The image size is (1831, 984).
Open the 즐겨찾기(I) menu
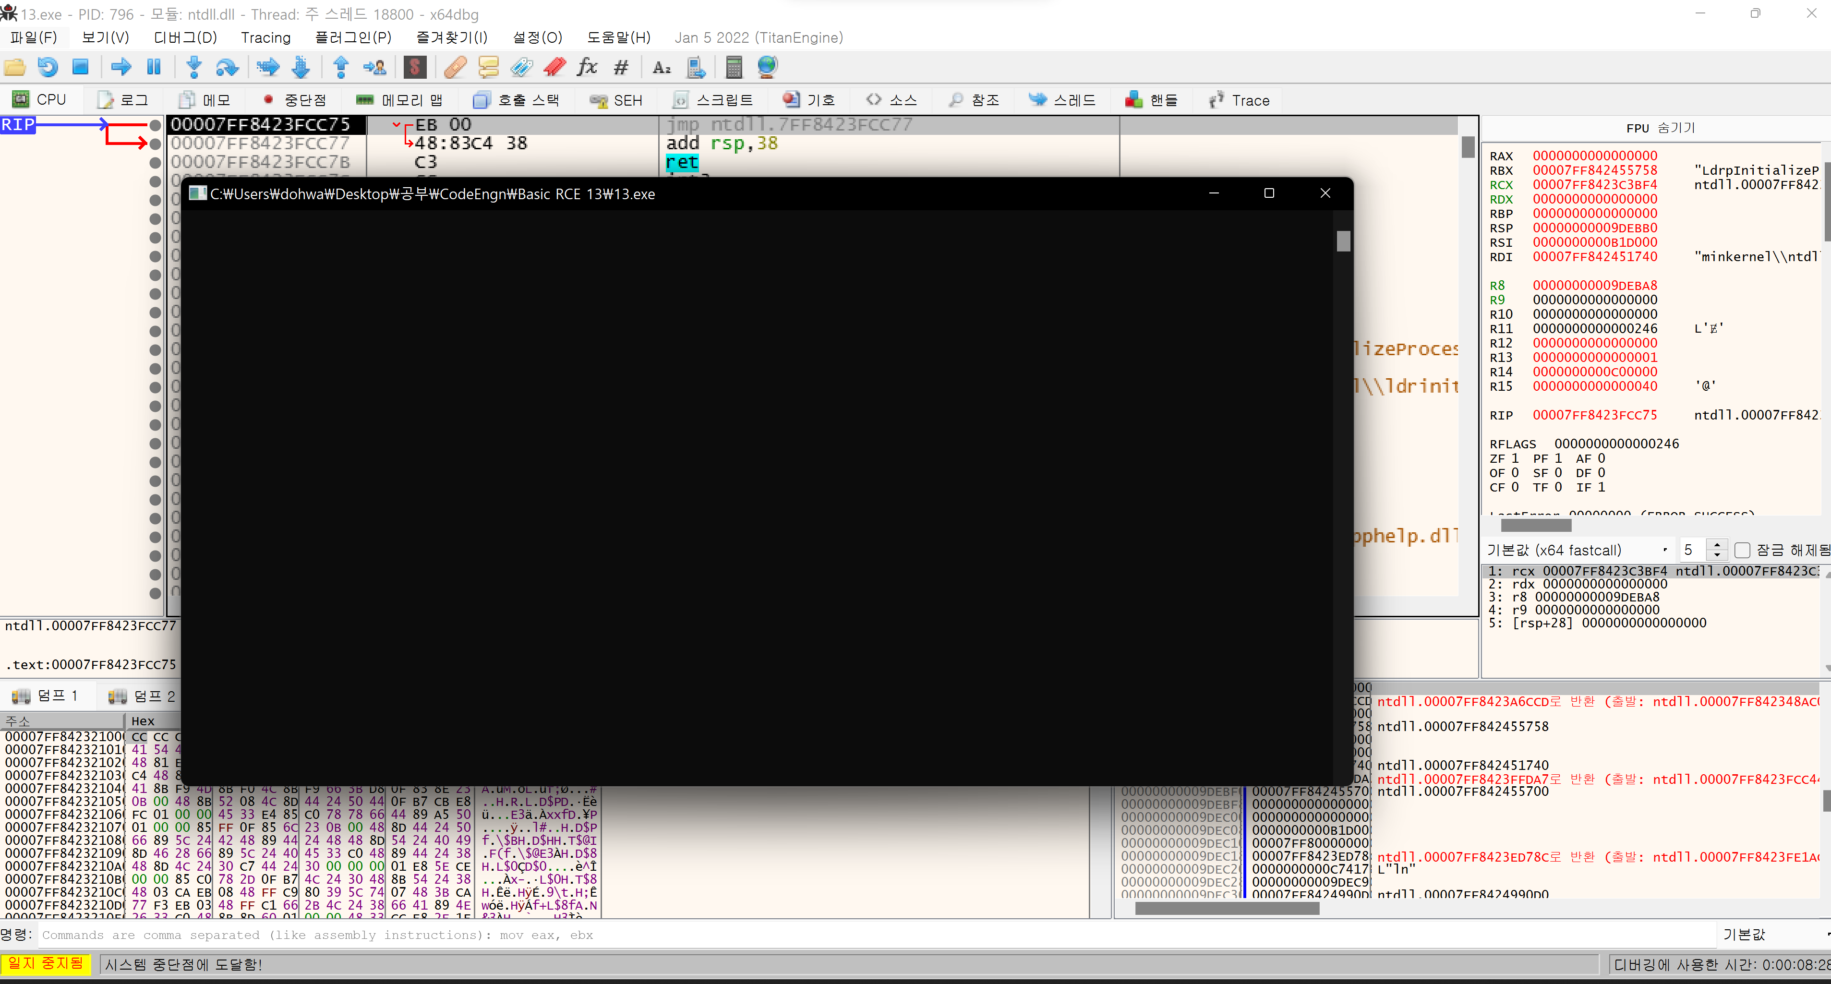pyautogui.click(x=452, y=37)
